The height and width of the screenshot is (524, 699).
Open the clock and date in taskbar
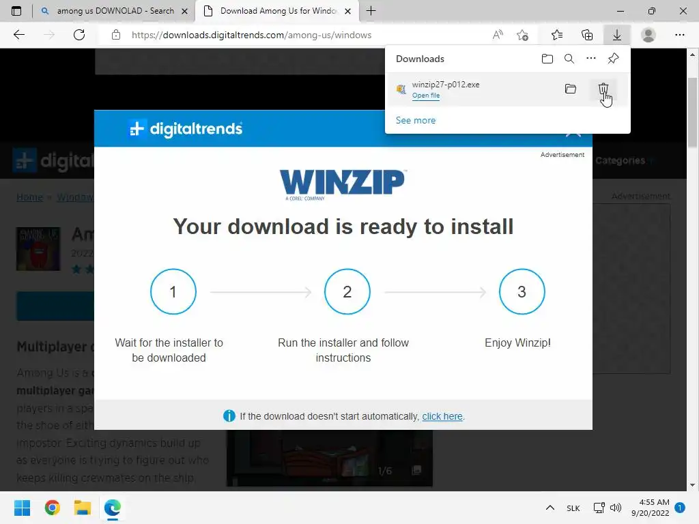[651, 508]
